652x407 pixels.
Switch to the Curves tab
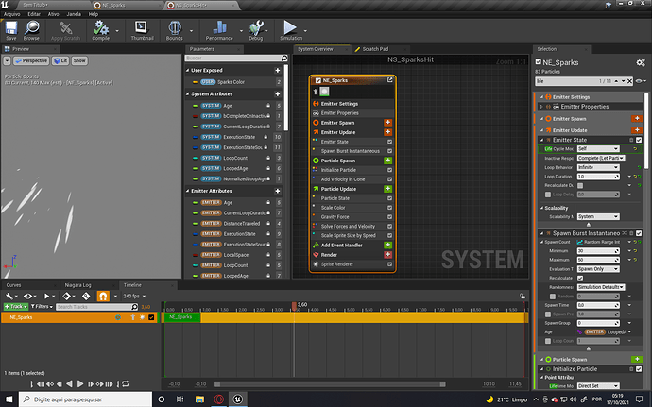click(13, 285)
